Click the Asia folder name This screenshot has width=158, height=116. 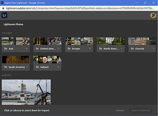11,49
